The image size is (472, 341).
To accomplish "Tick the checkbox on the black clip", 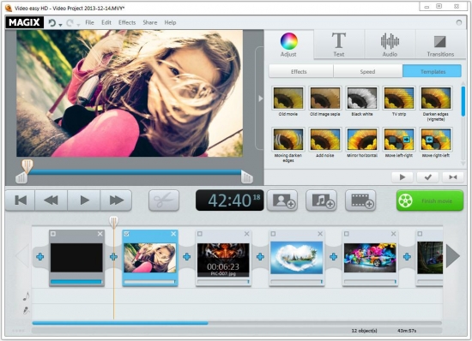I will 53,234.
